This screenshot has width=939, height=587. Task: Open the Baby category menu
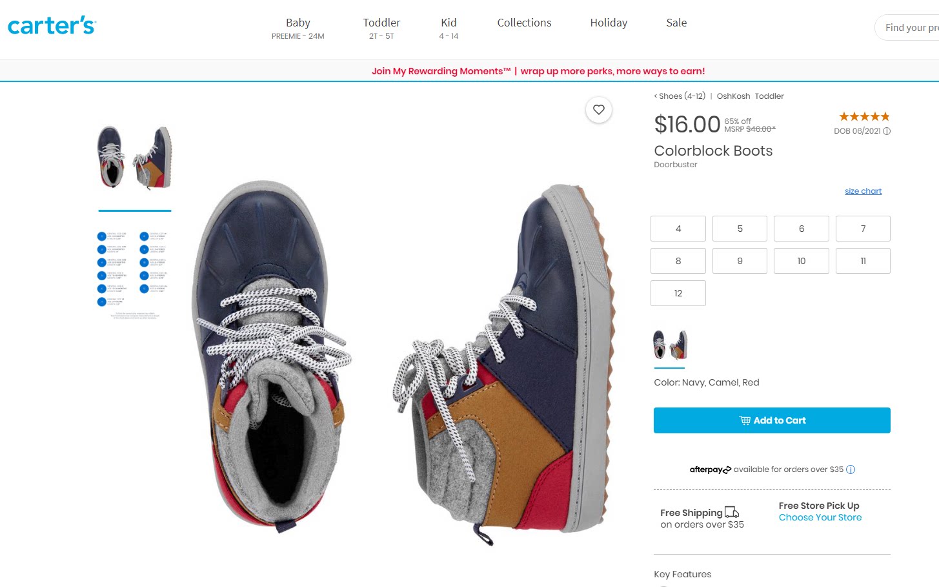coord(298,28)
